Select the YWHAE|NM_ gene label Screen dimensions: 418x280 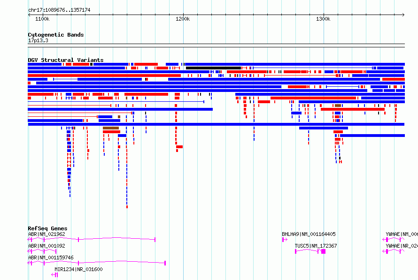(x=402, y=234)
